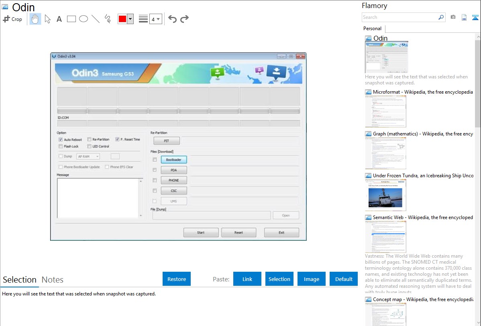Pick the ellipse drawing tool

84,19
